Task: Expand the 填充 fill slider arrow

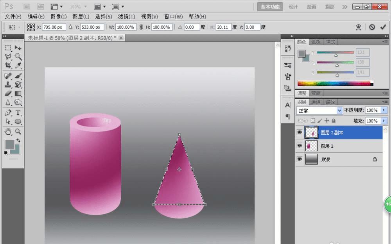Action: click(384, 121)
